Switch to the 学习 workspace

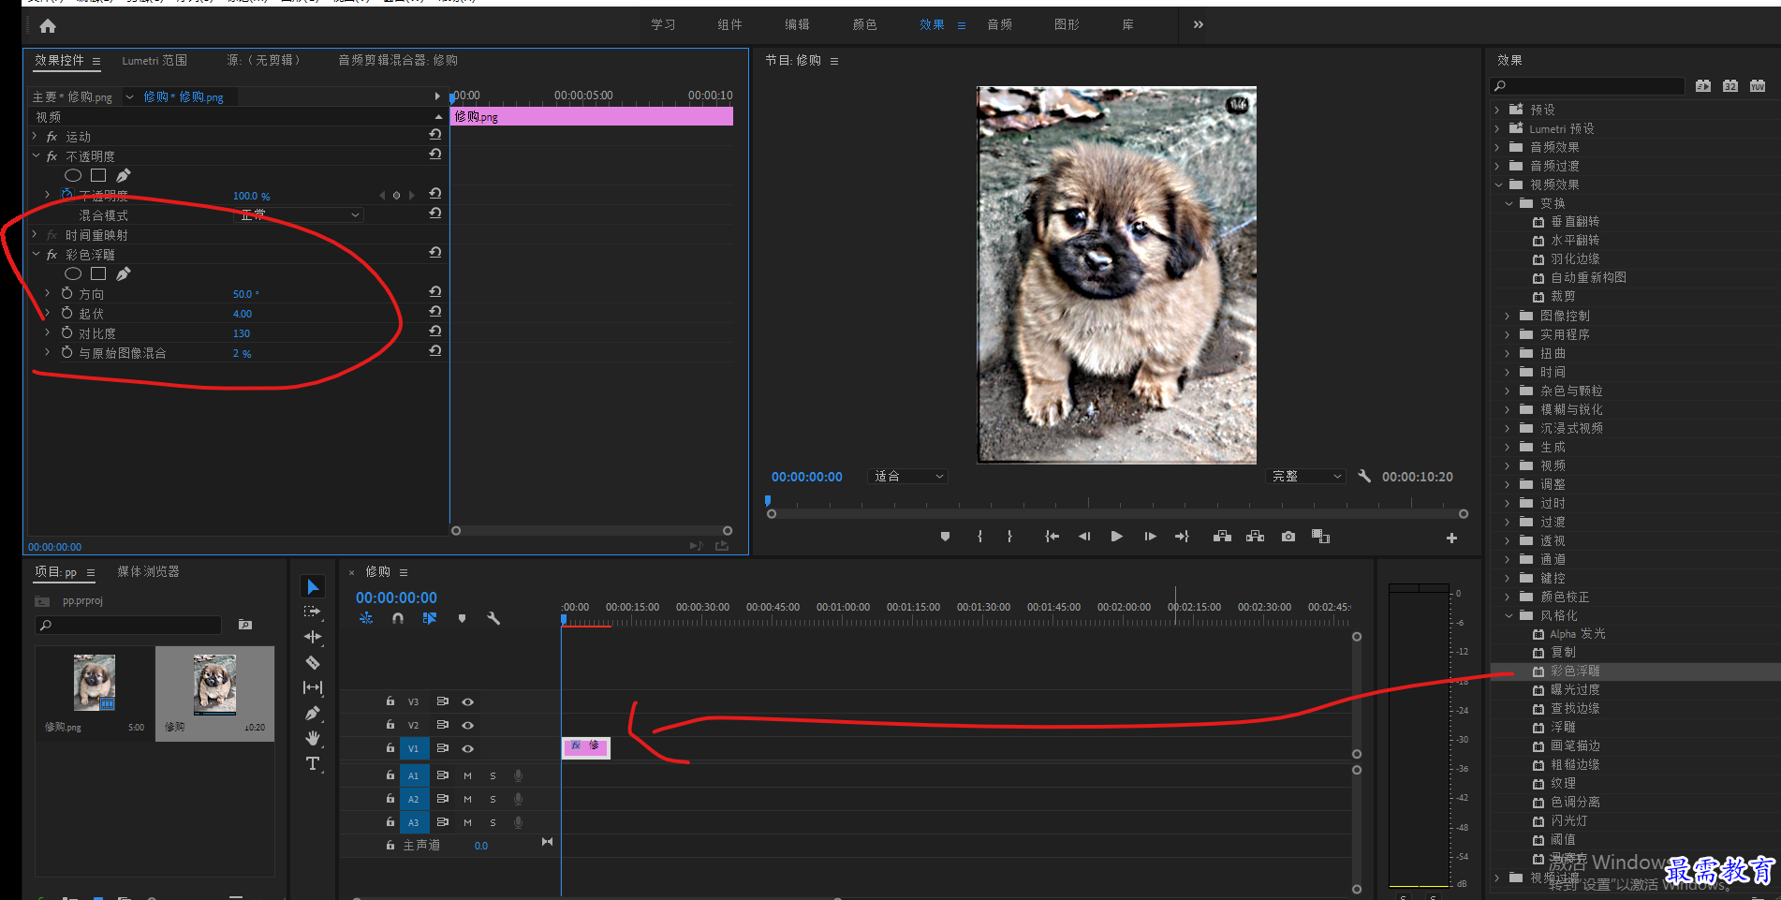[663, 24]
